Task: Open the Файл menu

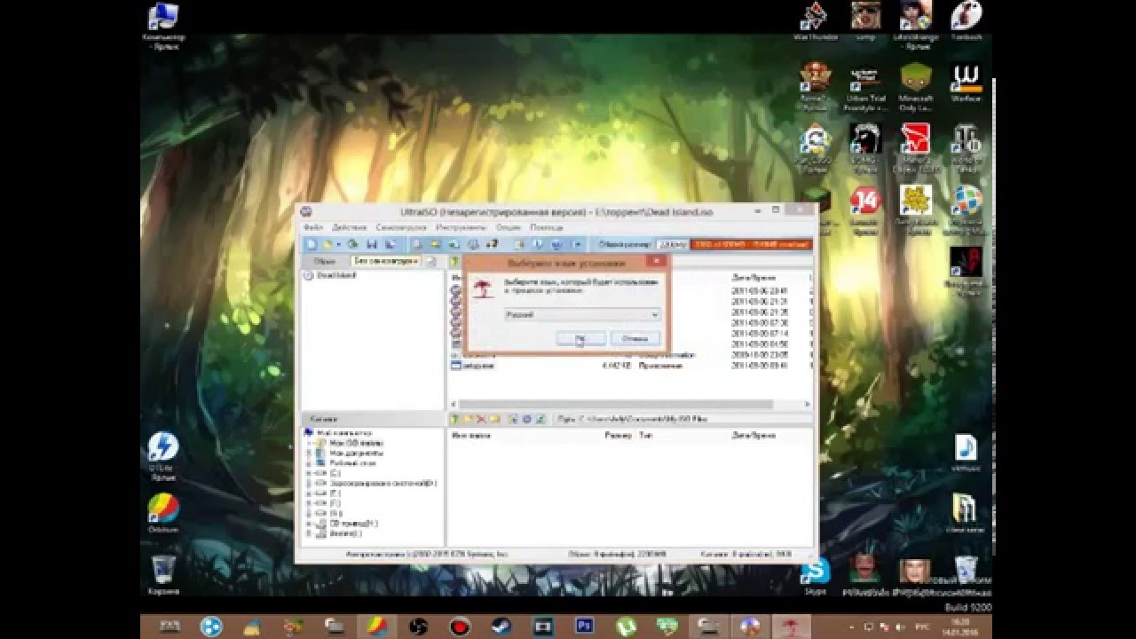Action: 312,227
